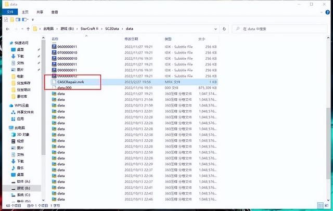Open Help via the blue question mark icon
This screenshot has height=211, width=333.
point(327,12)
